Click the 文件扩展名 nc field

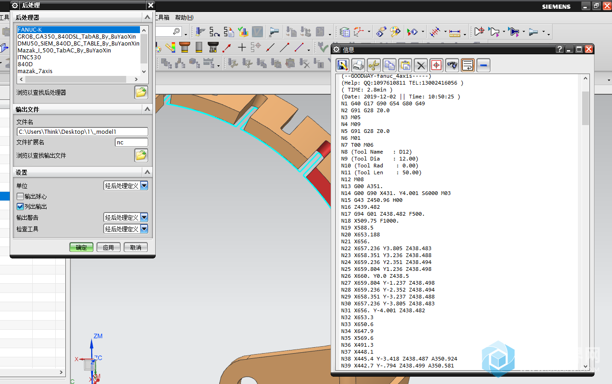click(x=131, y=142)
